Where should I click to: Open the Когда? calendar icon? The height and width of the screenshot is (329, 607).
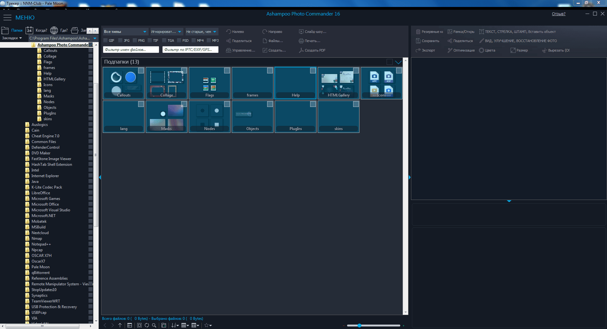[29, 30]
